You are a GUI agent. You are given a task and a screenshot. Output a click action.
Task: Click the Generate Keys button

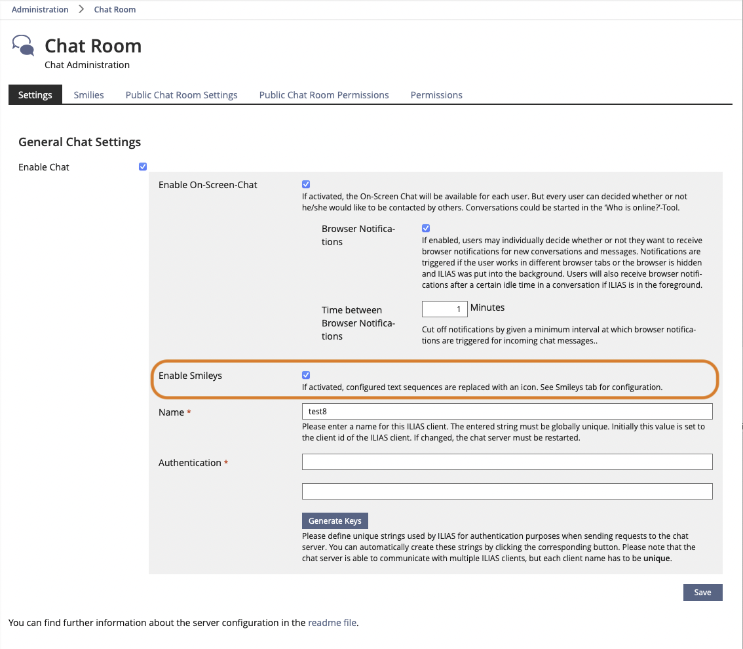pyautogui.click(x=335, y=521)
